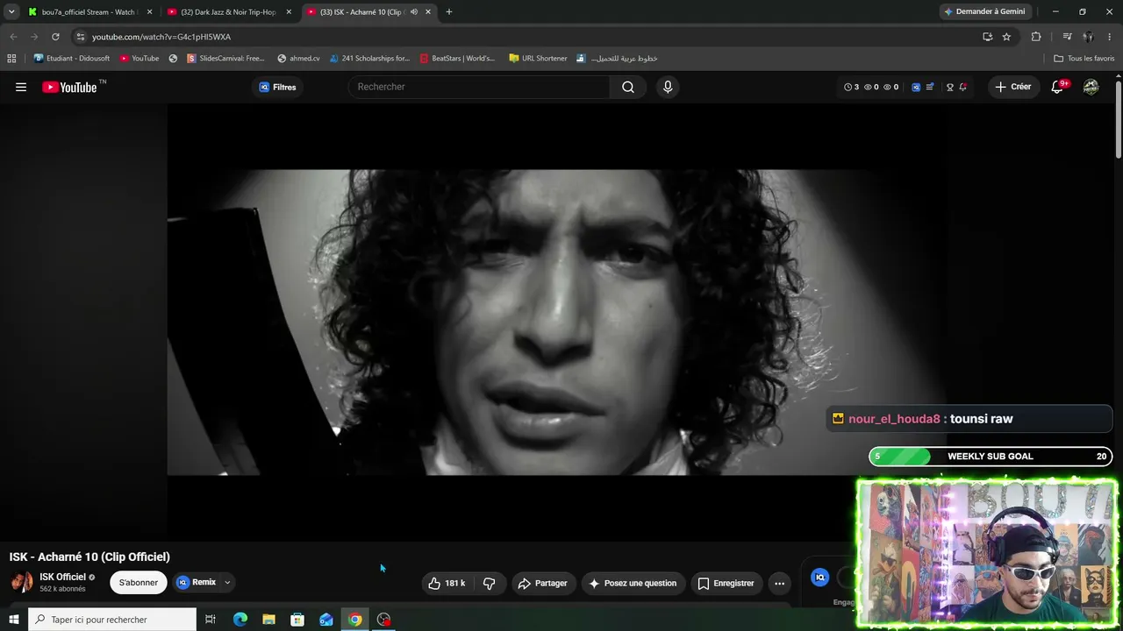Open the YouTube guide hamburger menu
Screen dimensions: 1123x631
coord(21,87)
